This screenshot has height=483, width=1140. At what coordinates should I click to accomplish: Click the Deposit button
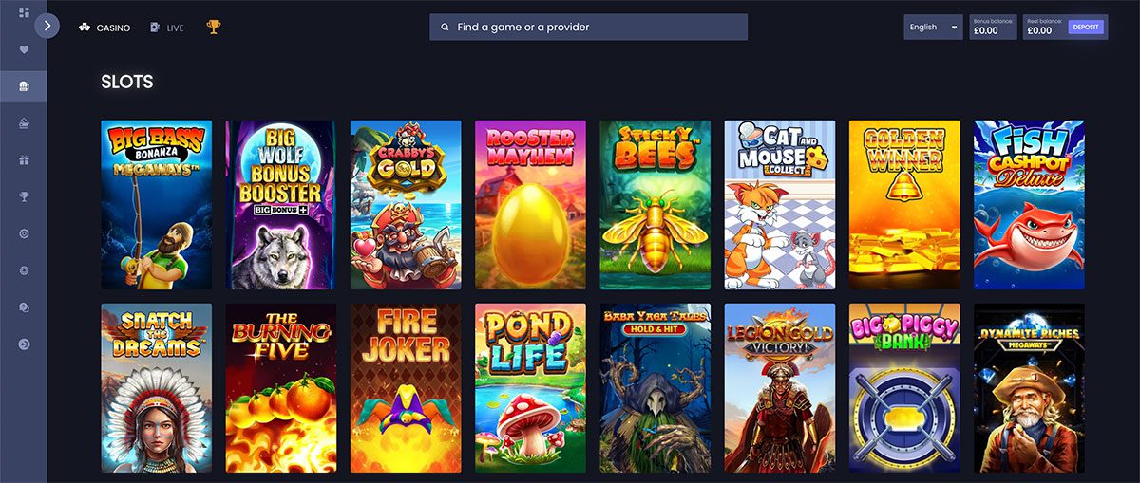pos(1085,28)
